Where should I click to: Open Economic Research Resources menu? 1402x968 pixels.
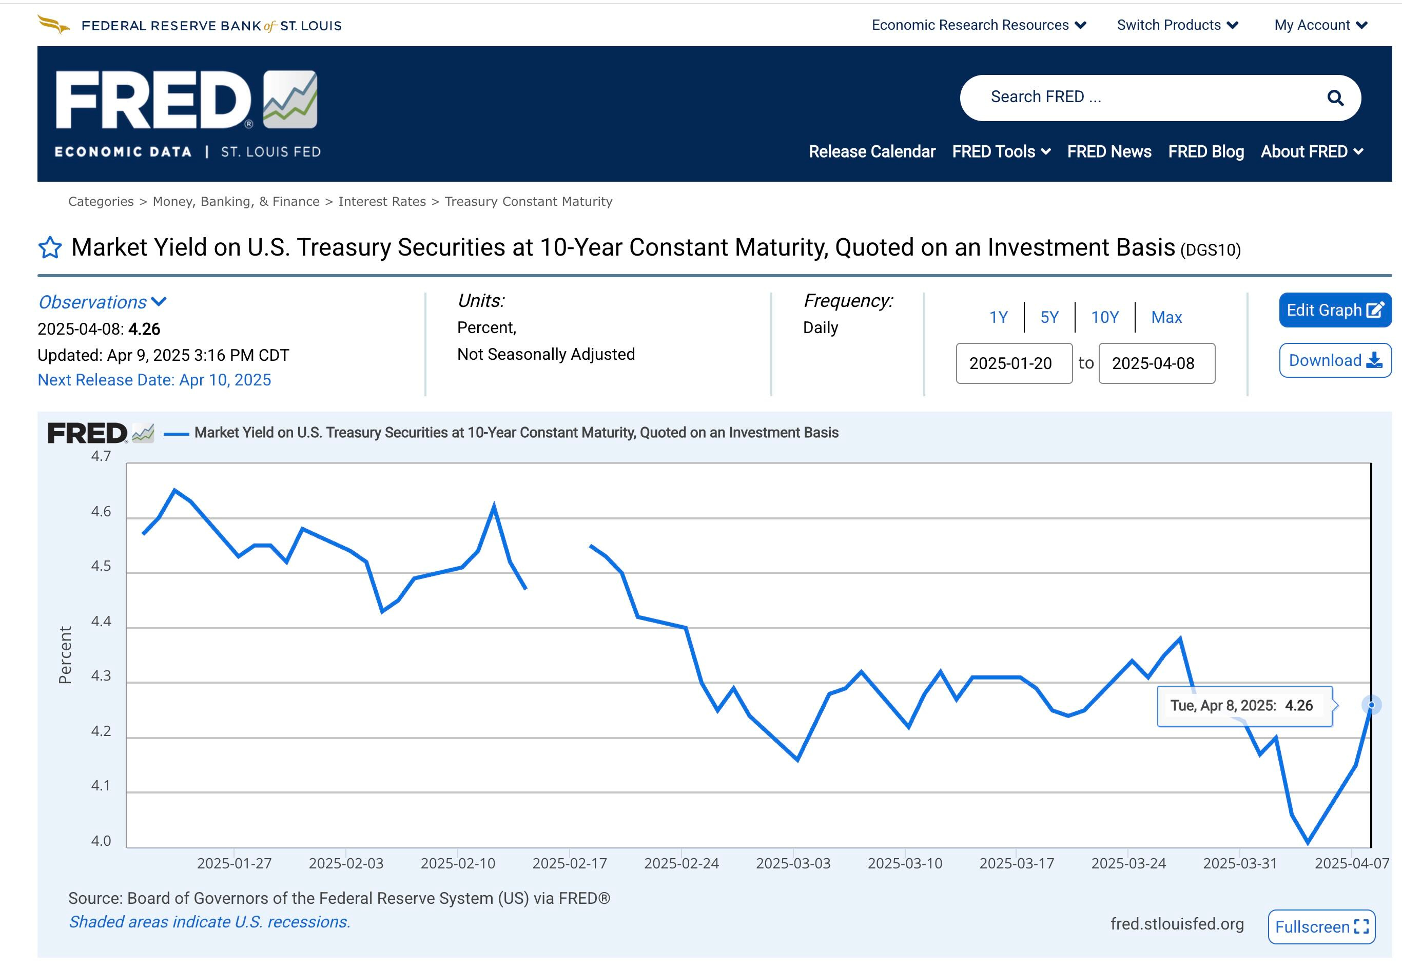pos(978,25)
